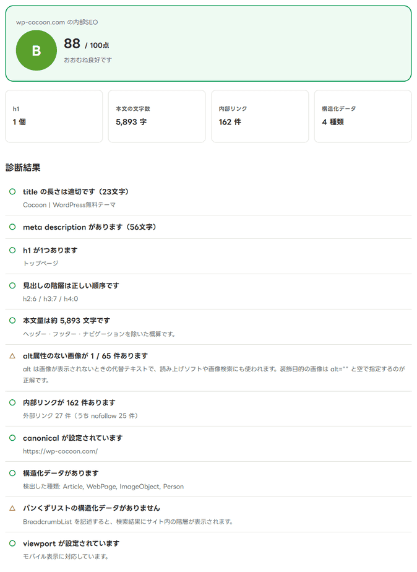This screenshot has height=572, width=417.
Task: Click the 'トップページ' h1 value
Action: [x=40, y=263]
